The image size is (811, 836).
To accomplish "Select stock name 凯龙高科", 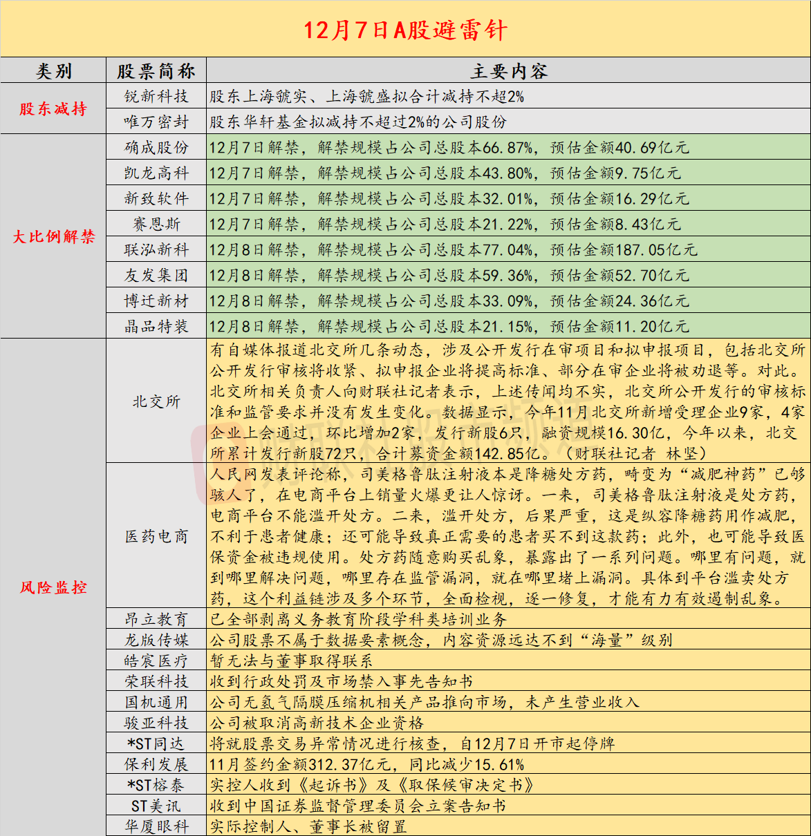I will 156,173.
